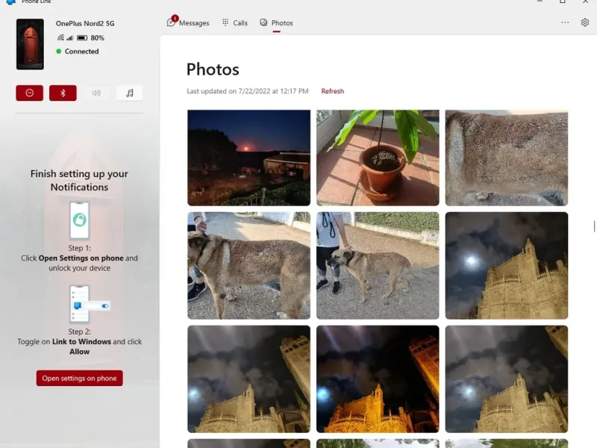This screenshot has height=448, width=597.
Task: Click the OnePlus phone wallpaper thumbnail
Action: point(30,44)
